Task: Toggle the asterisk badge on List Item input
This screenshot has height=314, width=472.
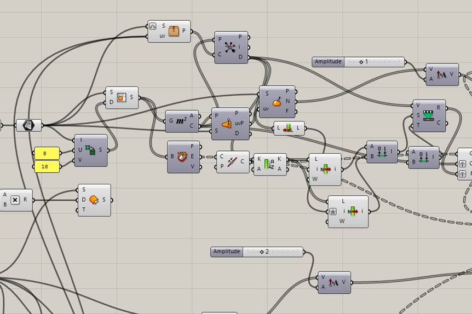Action: tap(332, 211)
